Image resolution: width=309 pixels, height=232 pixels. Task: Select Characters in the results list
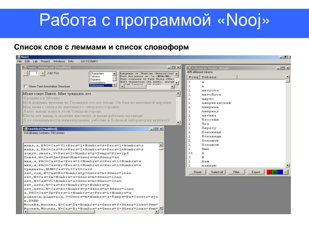(x=97, y=73)
